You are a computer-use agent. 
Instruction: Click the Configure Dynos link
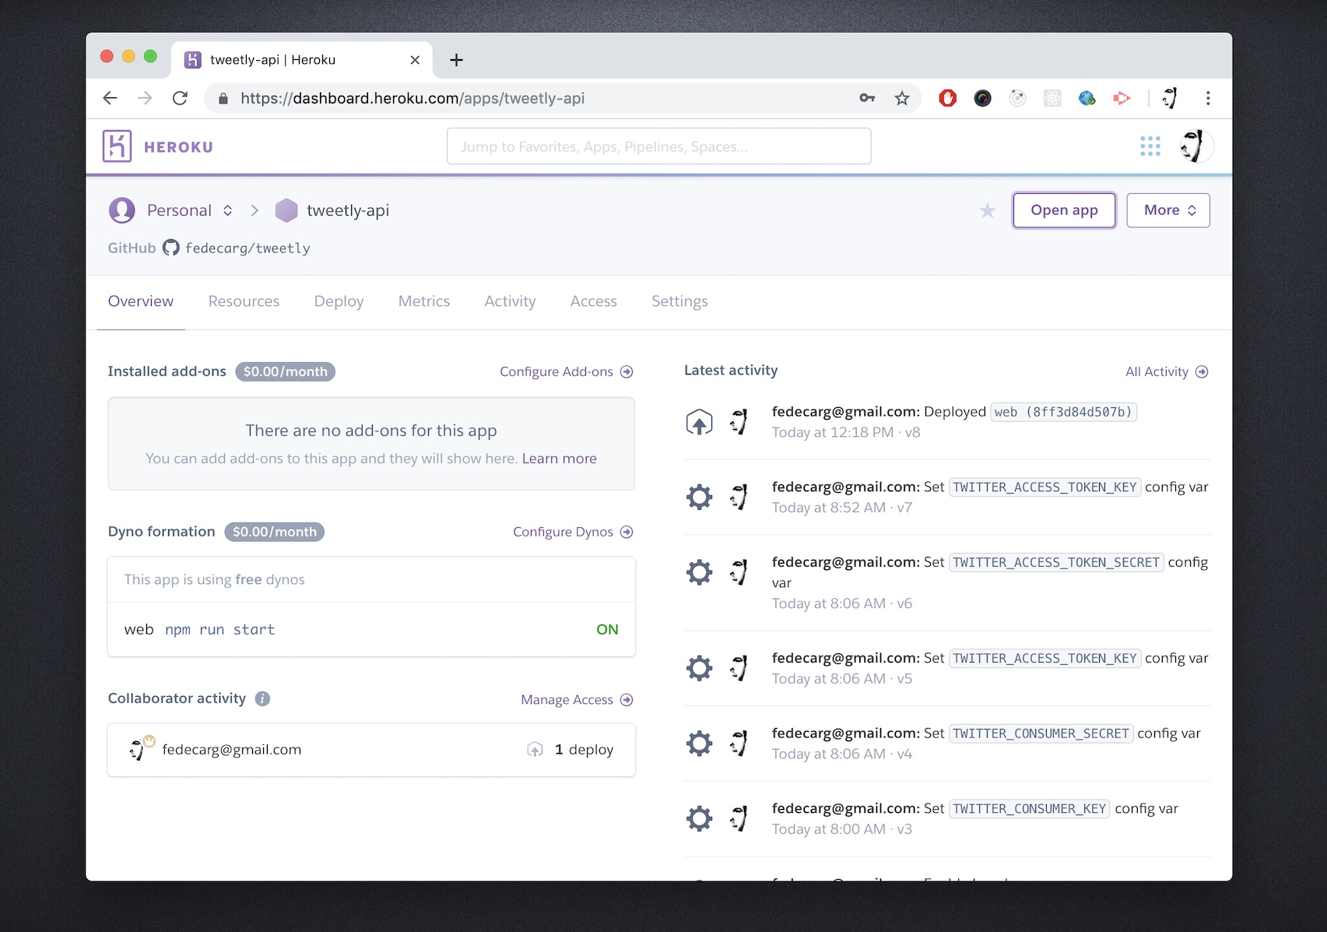click(x=573, y=532)
